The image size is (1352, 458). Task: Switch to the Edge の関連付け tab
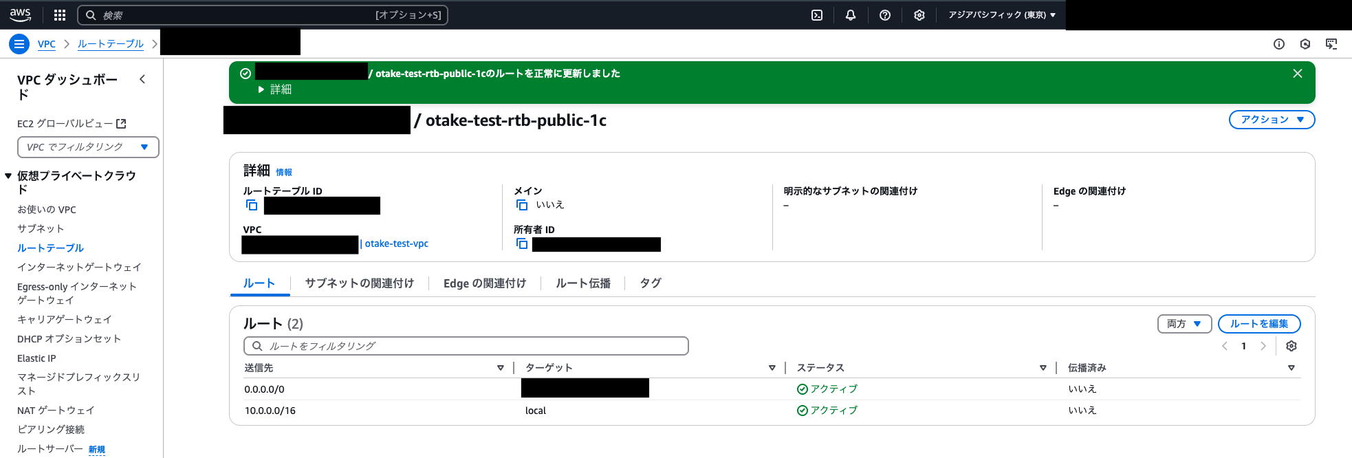[485, 283]
